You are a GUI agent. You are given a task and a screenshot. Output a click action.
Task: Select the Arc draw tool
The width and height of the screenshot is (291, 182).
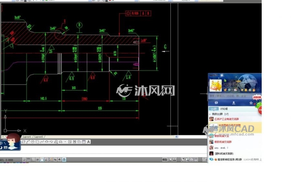point(28,142)
